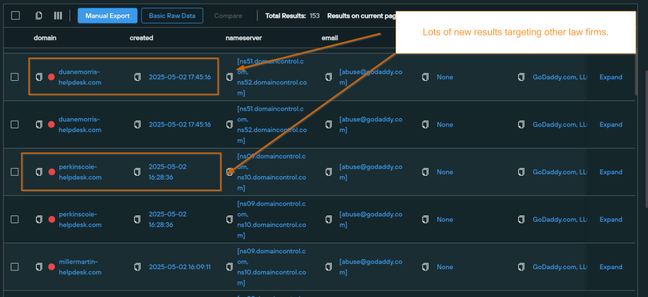Click red risk dot on first perkinscoie row
Image resolution: width=648 pixels, height=297 pixels.
(x=52, y=172)
